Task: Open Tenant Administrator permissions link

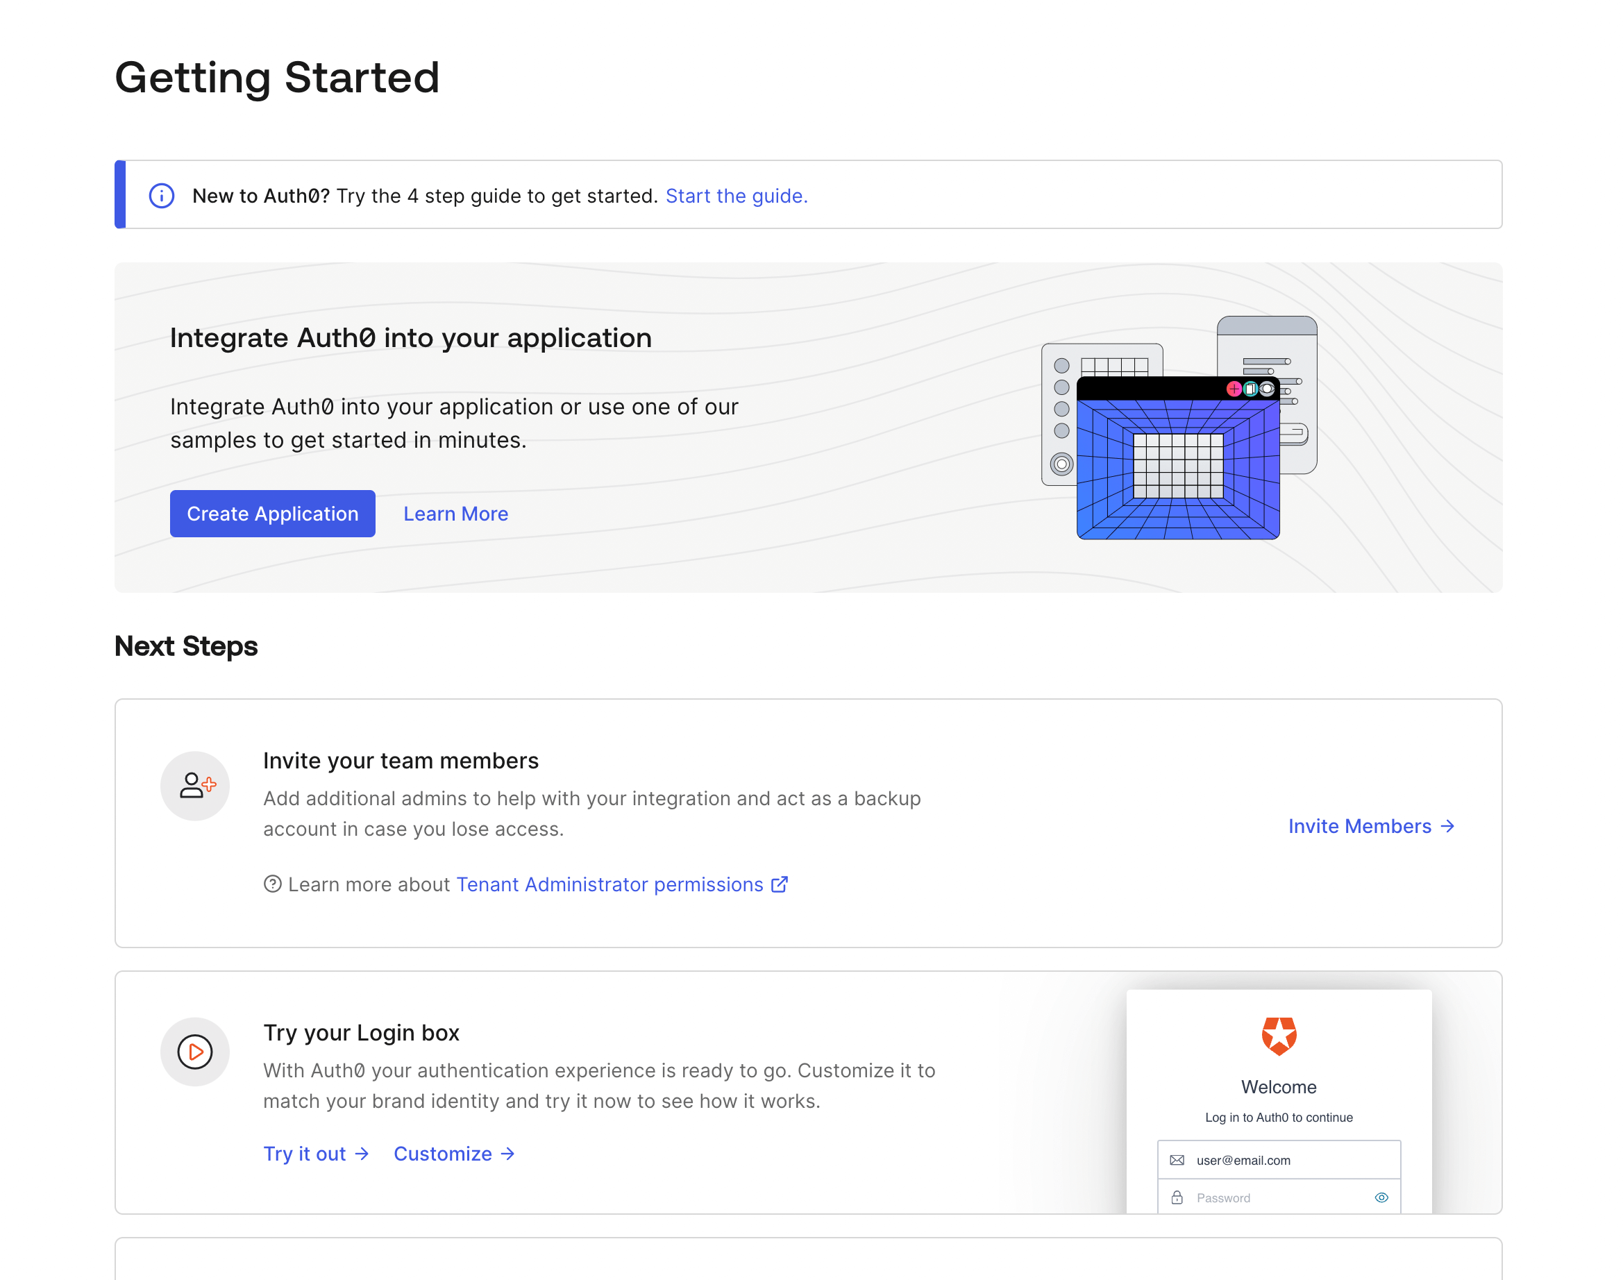Action: [x=609, y=884]
